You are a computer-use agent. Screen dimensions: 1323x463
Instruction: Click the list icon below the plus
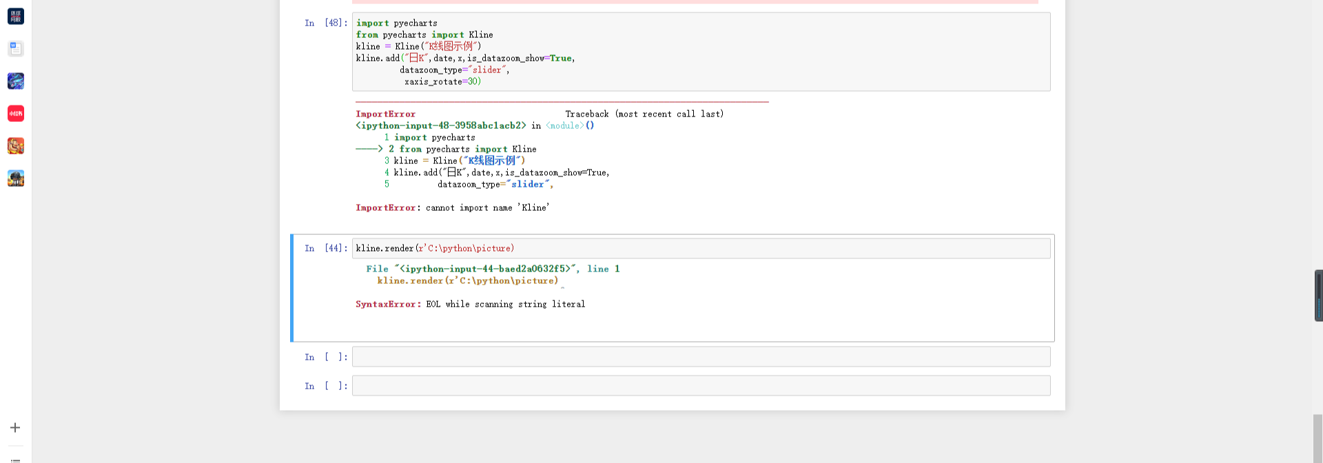click(x=15, y=459)
